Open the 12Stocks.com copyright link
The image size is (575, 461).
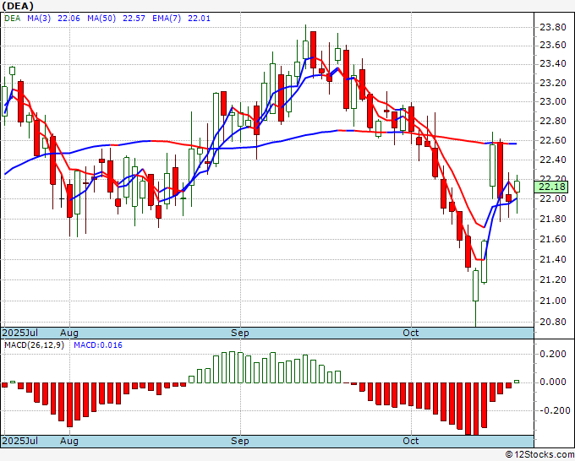(x=539, y=455)
